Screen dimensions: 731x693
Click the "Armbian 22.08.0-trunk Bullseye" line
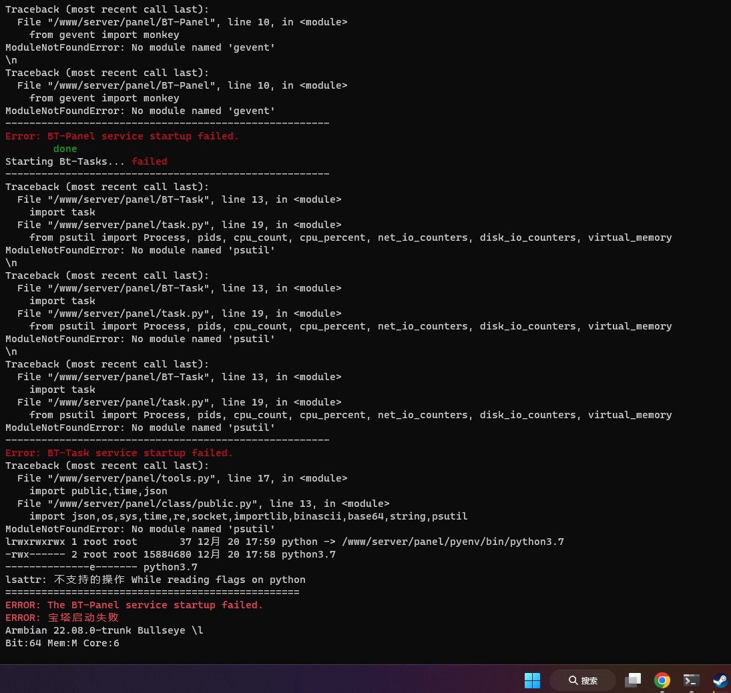point(104,630)
